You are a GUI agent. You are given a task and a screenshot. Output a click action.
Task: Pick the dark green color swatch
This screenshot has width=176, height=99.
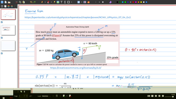coord(120,2)
